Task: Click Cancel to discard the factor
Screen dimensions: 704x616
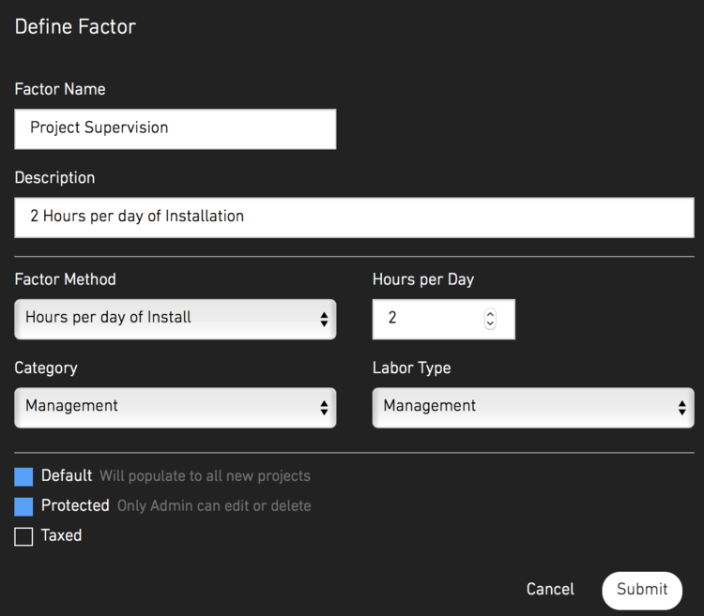Action: (x=550, y=589)
